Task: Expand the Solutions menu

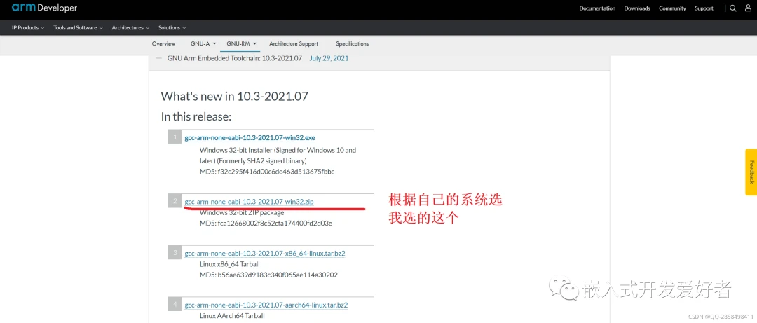Action: [172, 27]
